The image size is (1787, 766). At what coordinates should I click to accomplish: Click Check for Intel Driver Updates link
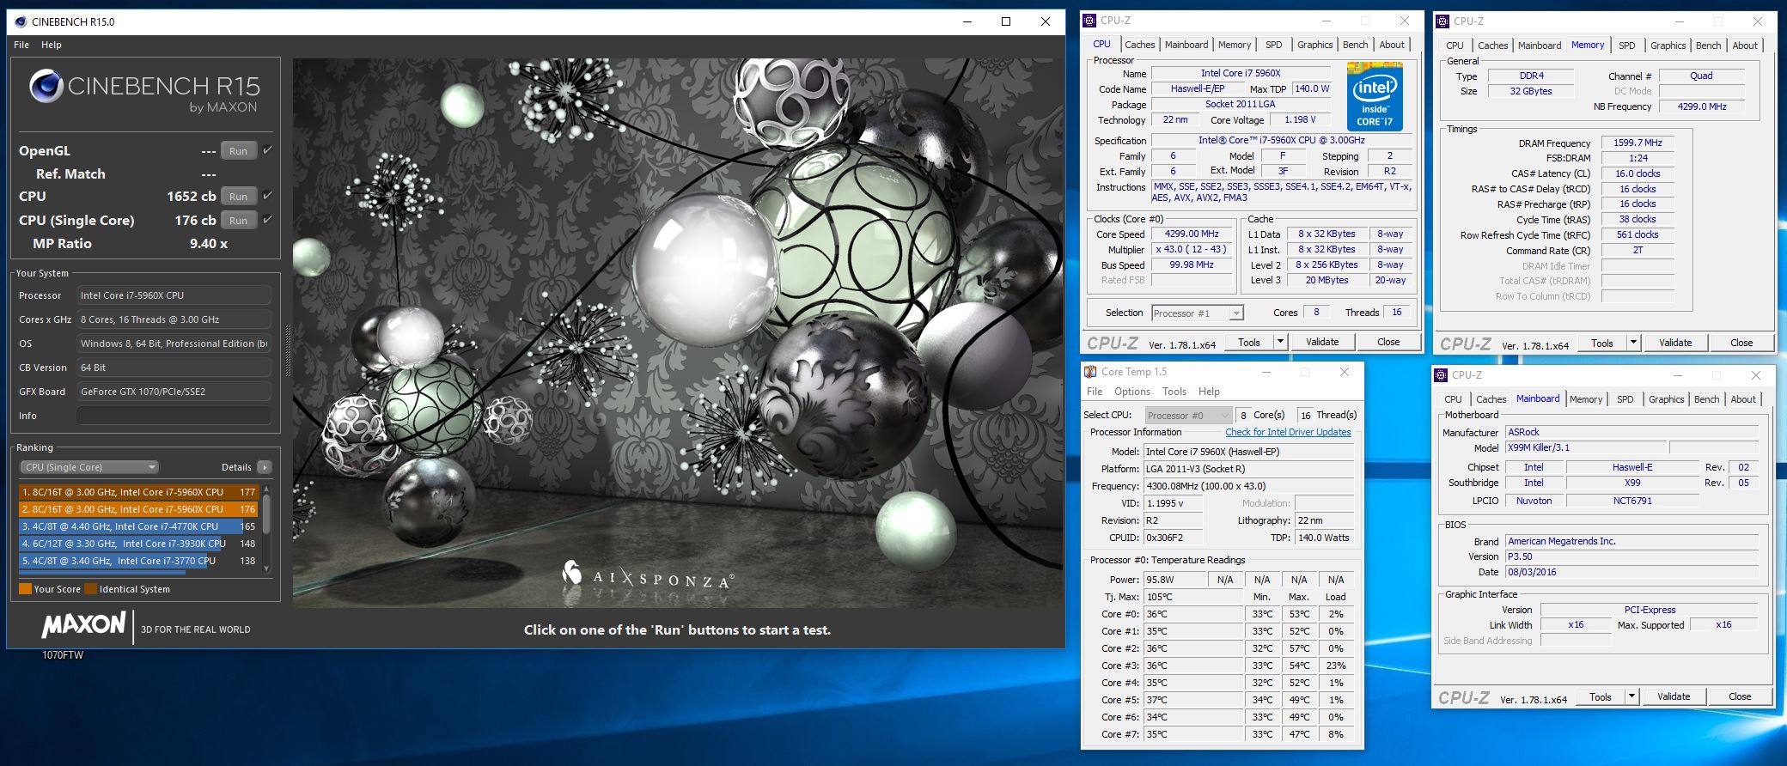coord(1288,432)
